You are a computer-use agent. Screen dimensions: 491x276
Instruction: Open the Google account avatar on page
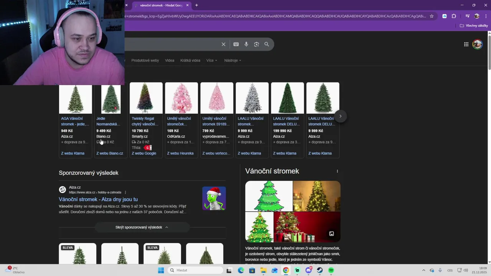pos(477,44)
